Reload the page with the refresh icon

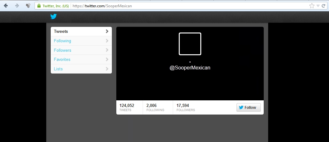click(324, 6)
